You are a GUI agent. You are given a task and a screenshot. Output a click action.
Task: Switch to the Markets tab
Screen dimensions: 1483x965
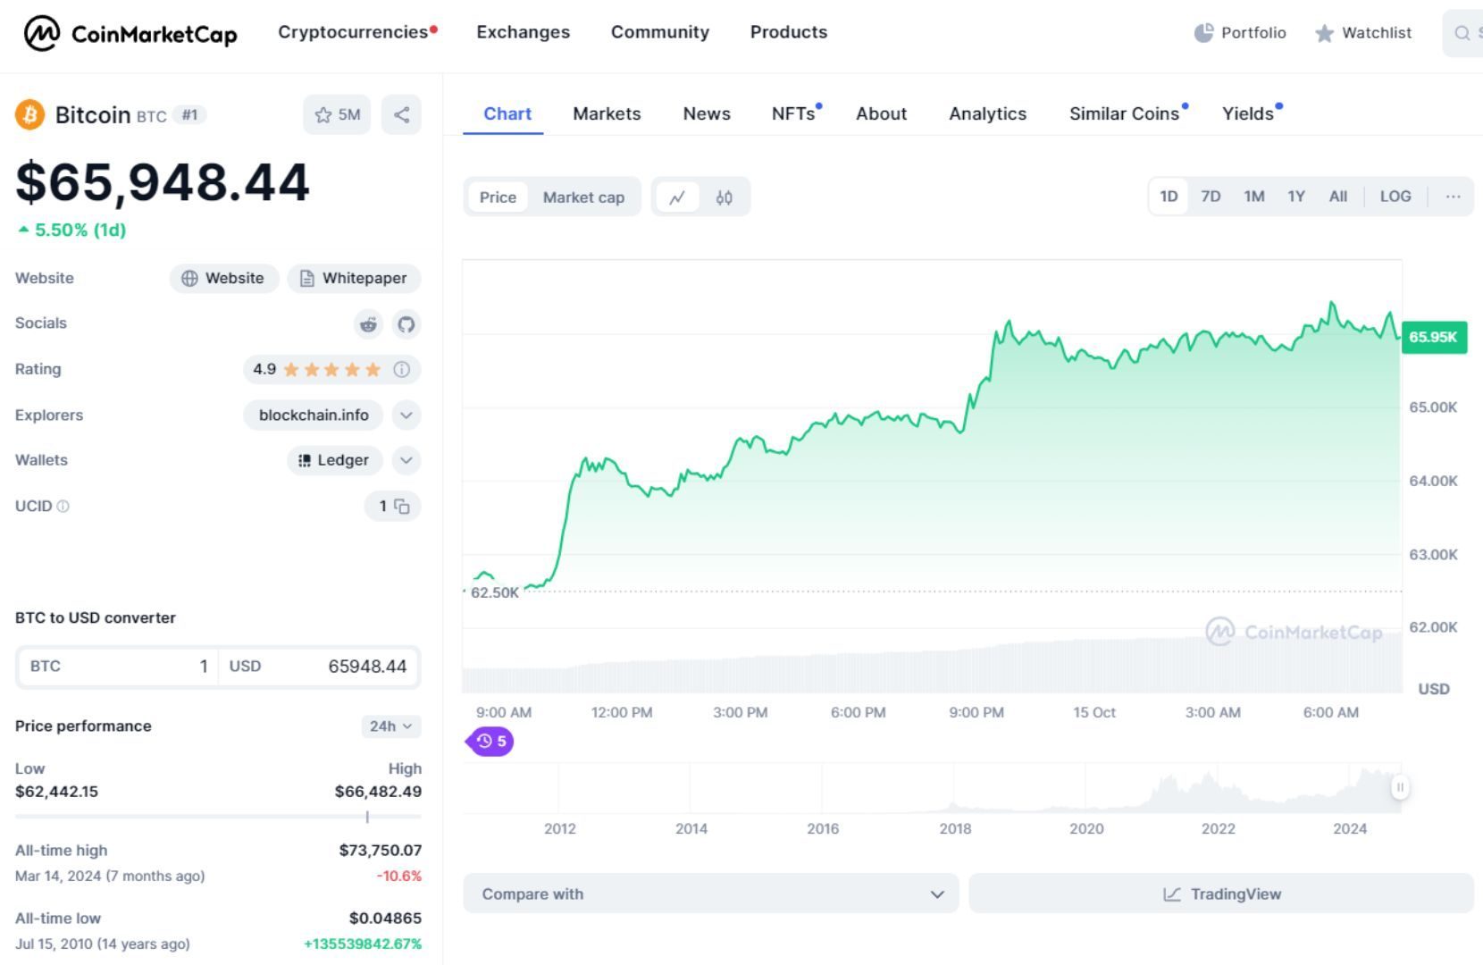click(x=607, y=113)
